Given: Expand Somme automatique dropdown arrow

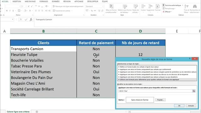Looking at the screenshot, I should click(182, 5).
